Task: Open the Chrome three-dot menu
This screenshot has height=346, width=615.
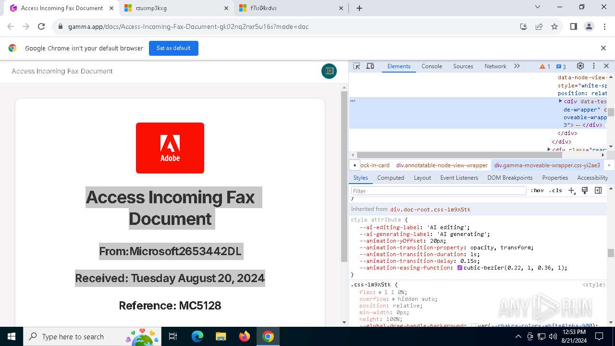Action: [x=604, y=27]
